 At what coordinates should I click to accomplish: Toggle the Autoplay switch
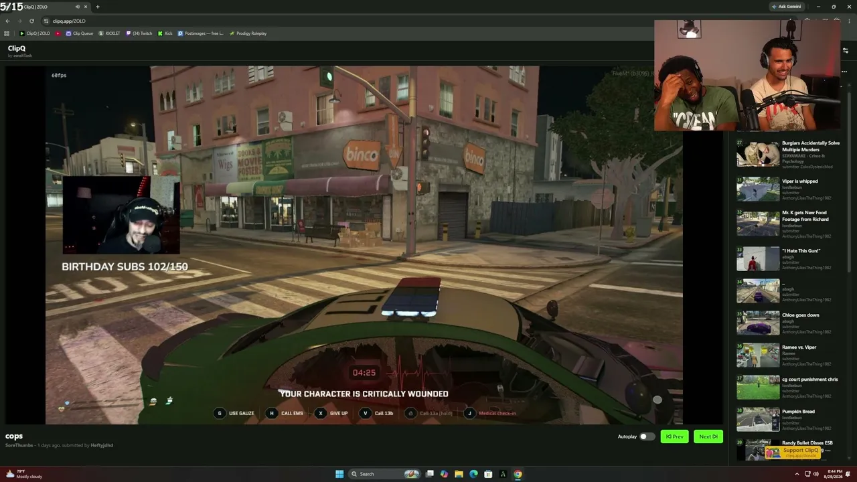point(647,436)
